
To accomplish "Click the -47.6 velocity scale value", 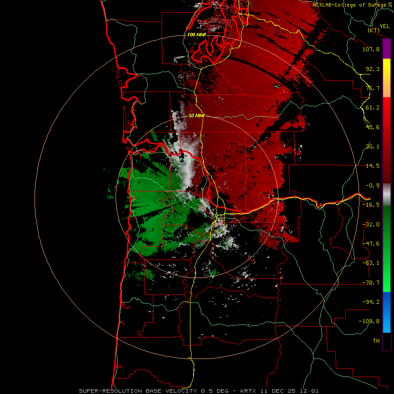I will 371,244.
